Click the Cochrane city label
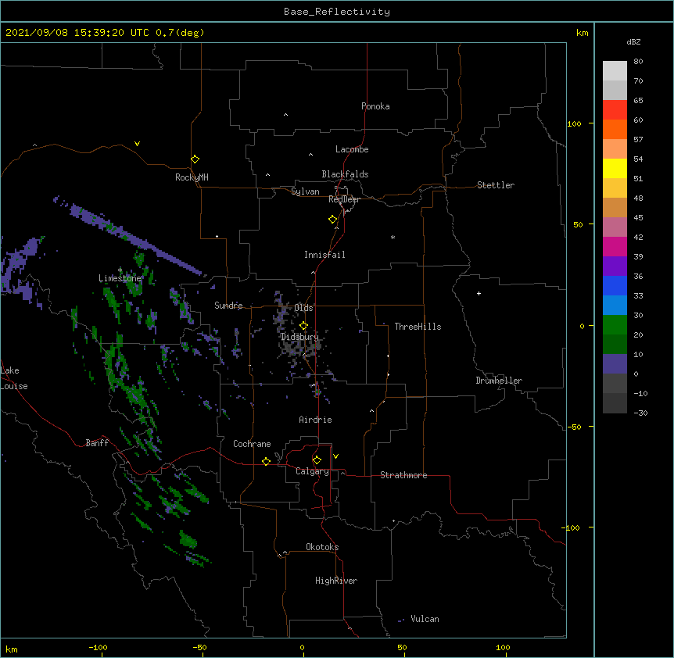 (252, 444)
